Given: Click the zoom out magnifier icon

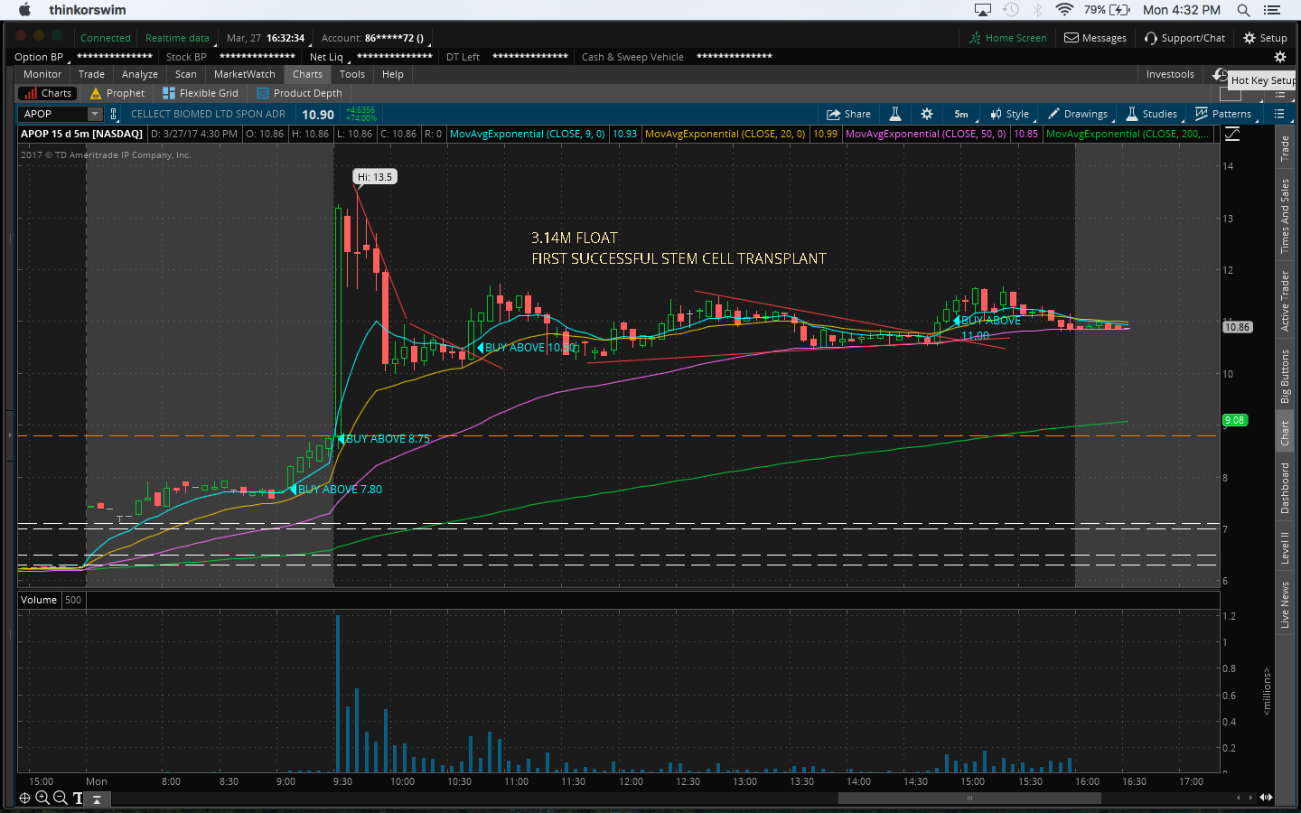Looking at the screenshot, I should click(x=61, y=798).
